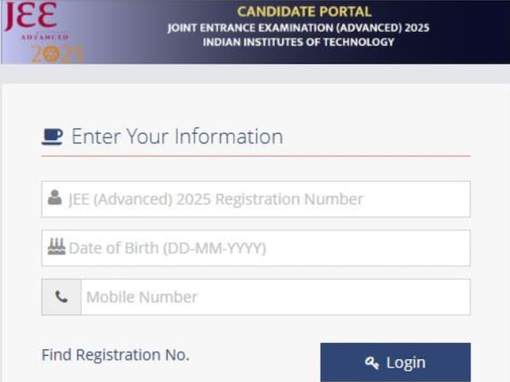Click the red JEE lettering in logo

tap(31, 16)
